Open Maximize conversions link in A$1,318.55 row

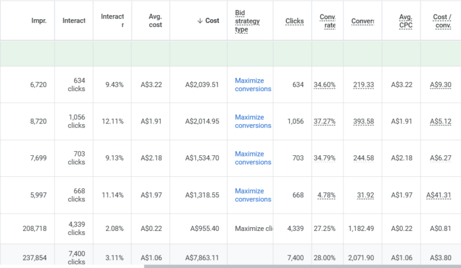coord(253,195)
